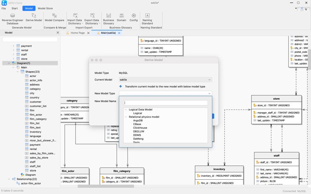The width and height of the screenshot is (311, 194).
Task: Launch Model Compare tool
Action: click(x=54, y=17)
